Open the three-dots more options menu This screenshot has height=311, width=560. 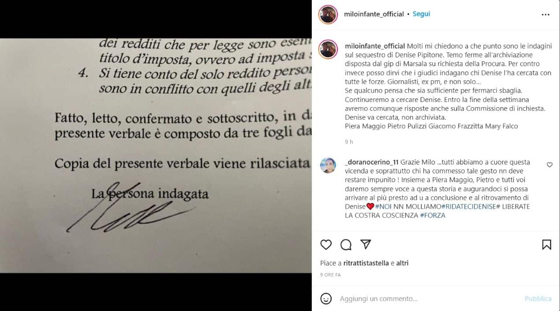click(545, 14)
